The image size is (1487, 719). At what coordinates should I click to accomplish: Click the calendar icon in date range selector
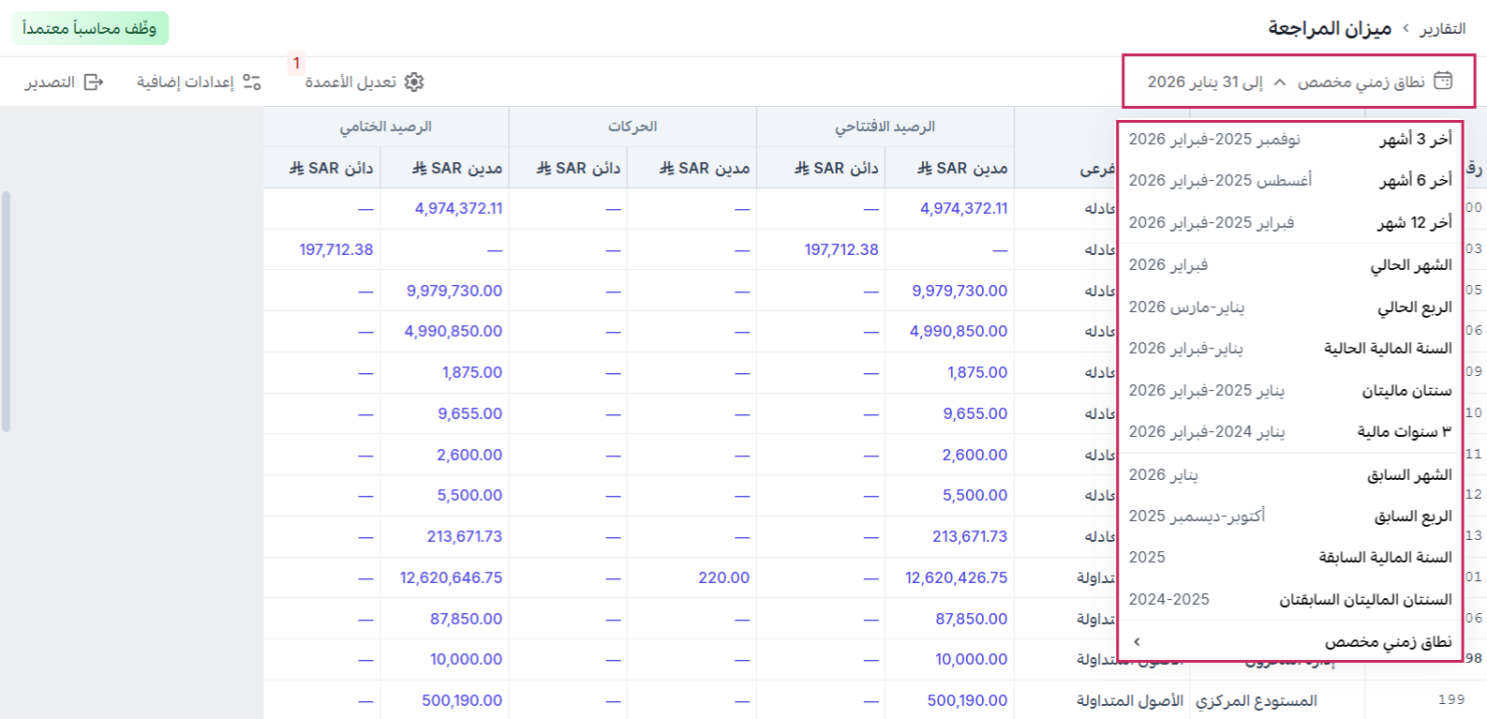pos(1443,82)
